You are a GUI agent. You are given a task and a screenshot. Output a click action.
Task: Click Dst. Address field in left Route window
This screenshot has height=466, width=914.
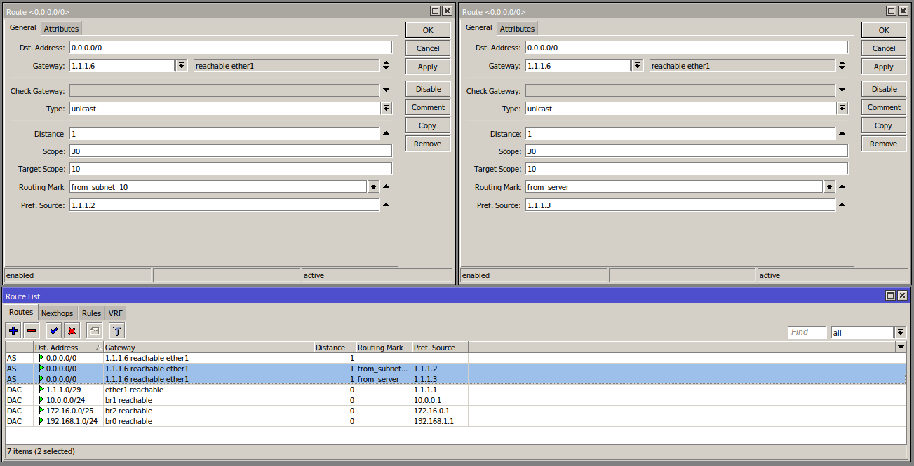tap(230, 48)
